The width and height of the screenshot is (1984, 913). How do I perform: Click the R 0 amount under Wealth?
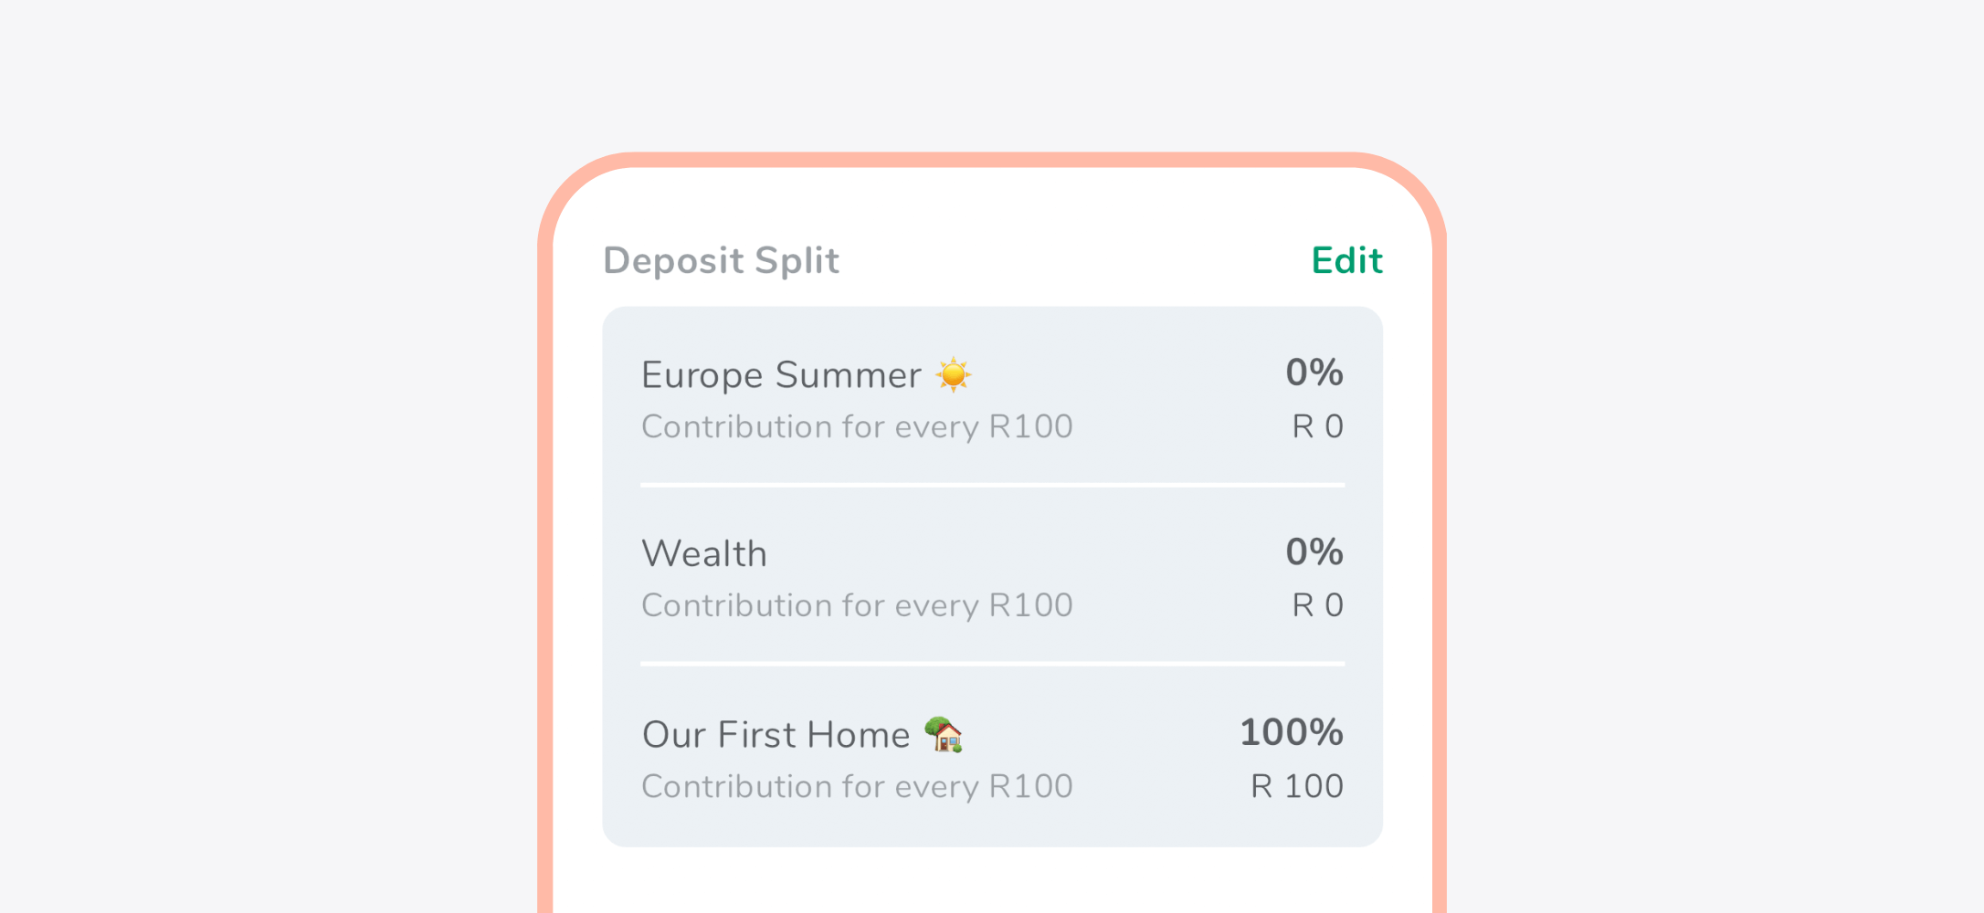(x=1315, y=604)
